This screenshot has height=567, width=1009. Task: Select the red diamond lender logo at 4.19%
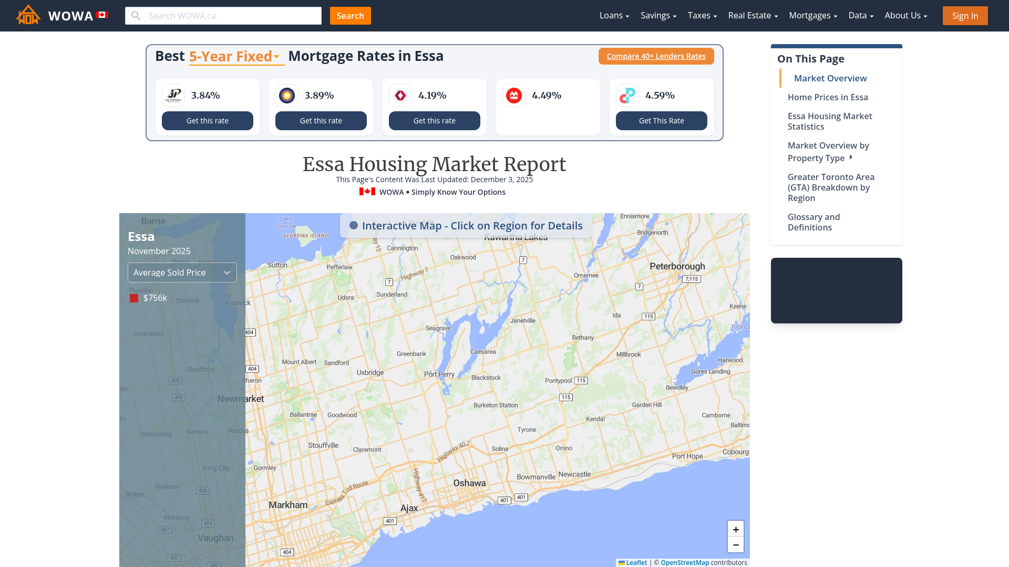click(x=400, y=95)
